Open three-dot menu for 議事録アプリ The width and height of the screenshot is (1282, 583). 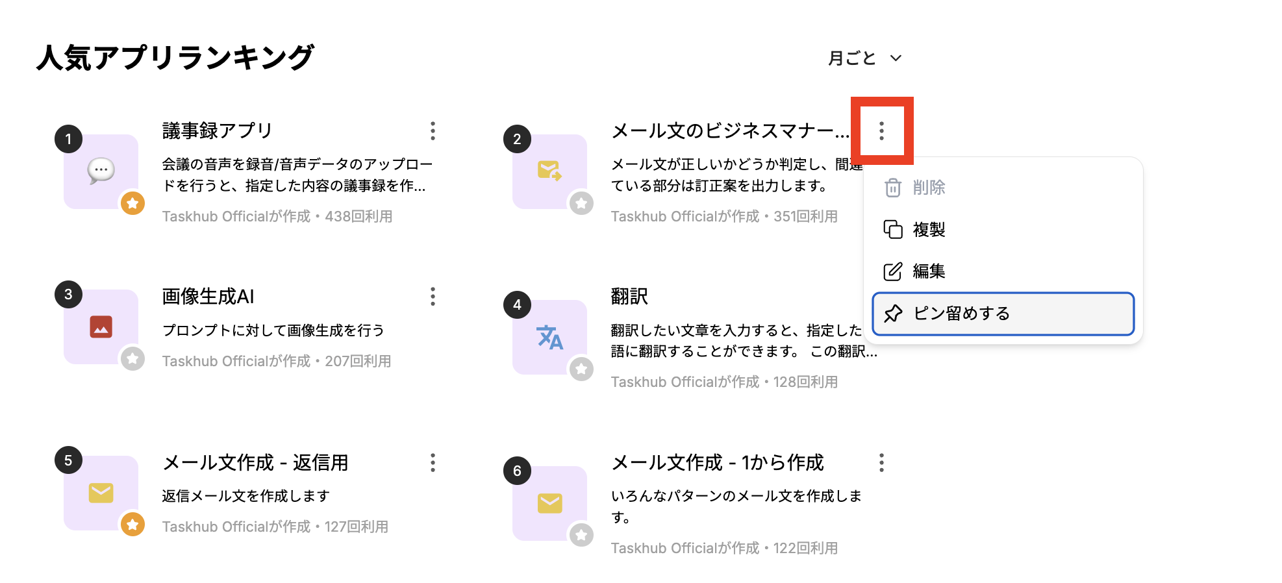pos(433,131)
